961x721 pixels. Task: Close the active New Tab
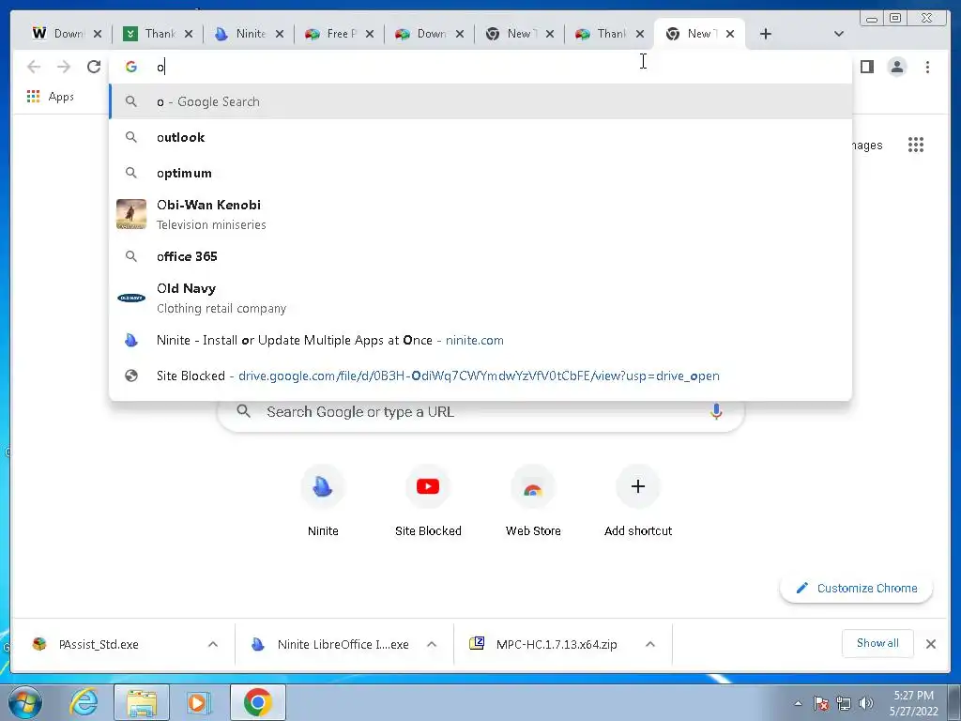coord(730,34)
